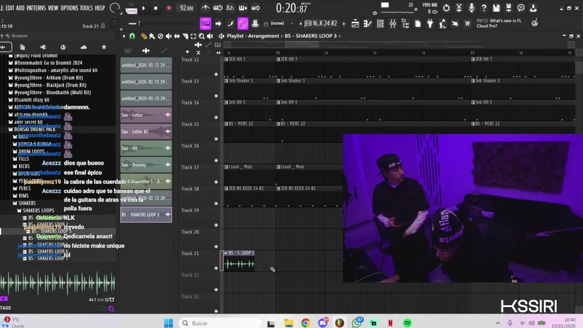Add new pattern with plus button

(x=343, y=24)
